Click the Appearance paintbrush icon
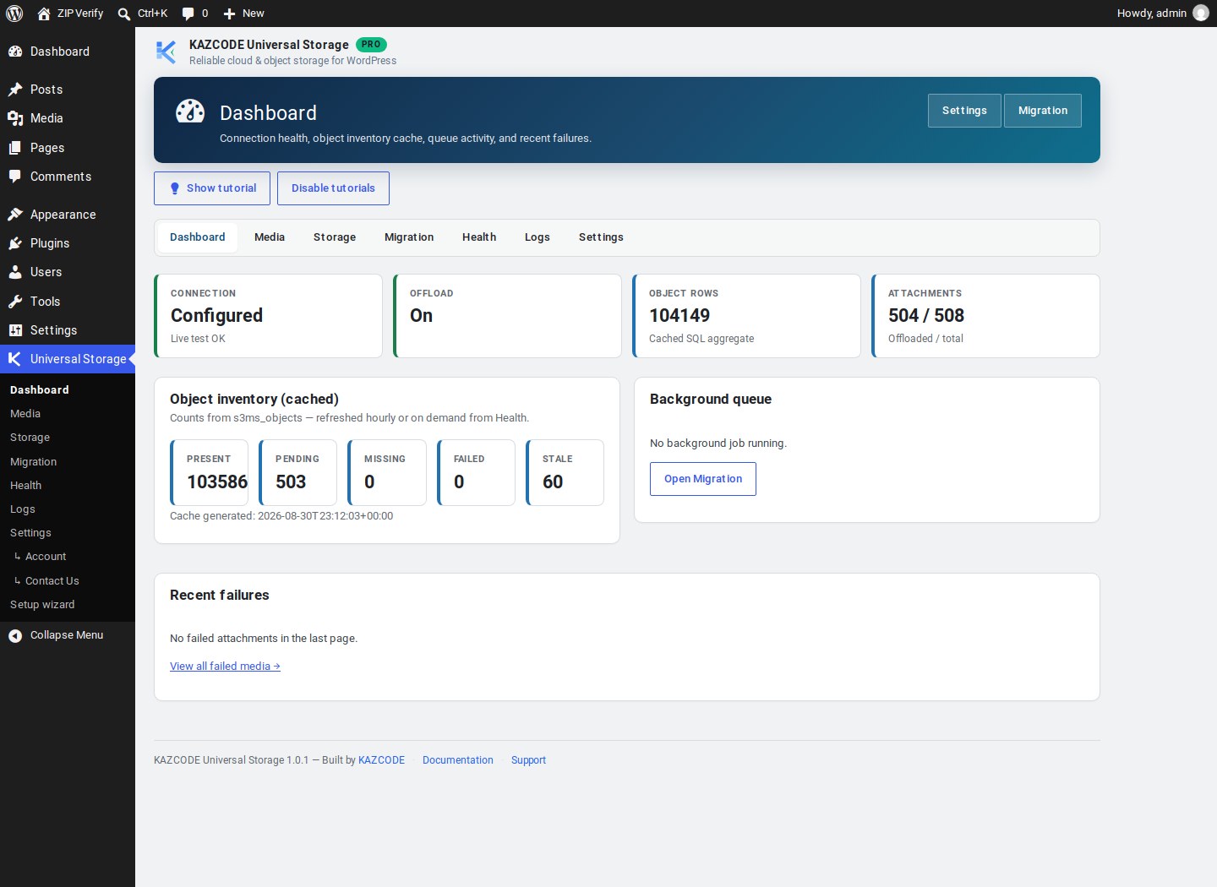 pos(15,215)
